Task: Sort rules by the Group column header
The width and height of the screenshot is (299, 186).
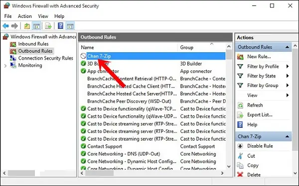Action: coord(202,47)
